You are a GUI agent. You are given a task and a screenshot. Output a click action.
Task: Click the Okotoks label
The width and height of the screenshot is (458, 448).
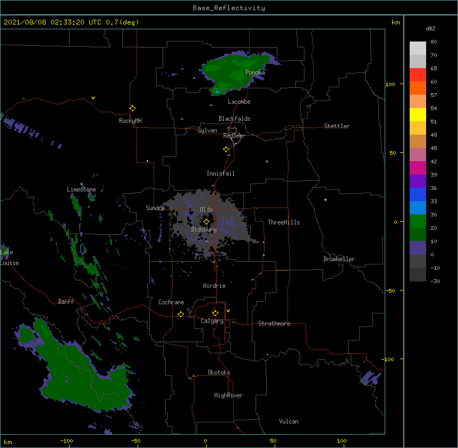[219, 372]
